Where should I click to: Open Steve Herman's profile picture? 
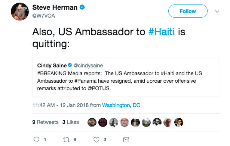[20, 12]
